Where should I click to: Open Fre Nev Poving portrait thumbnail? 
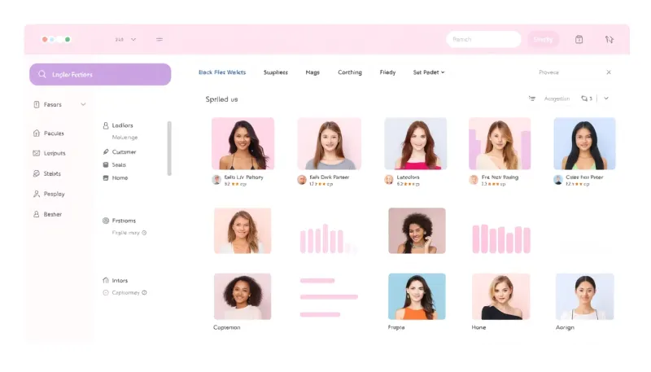500,143
